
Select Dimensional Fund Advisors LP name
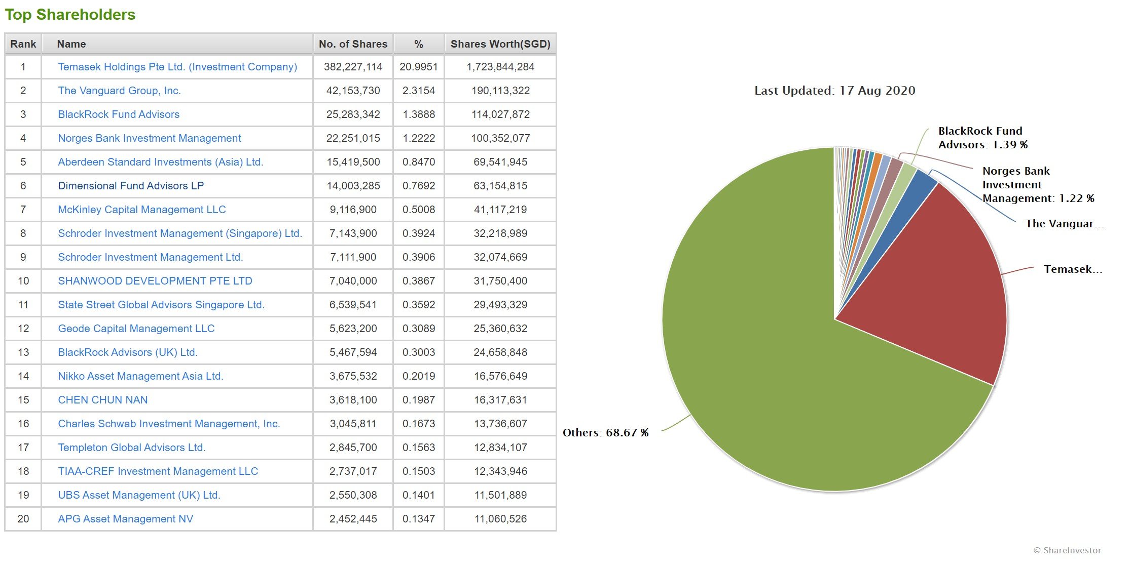coord(131,186)
